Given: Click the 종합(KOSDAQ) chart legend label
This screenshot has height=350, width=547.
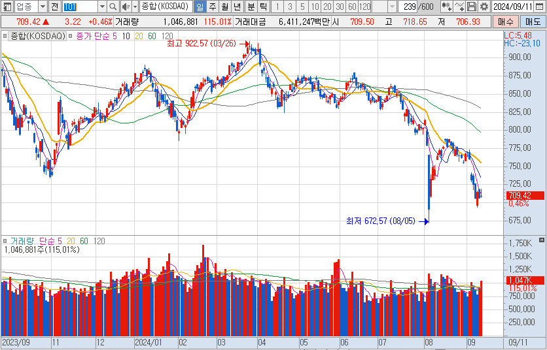Looking at the screenshot, I should 37,36.
